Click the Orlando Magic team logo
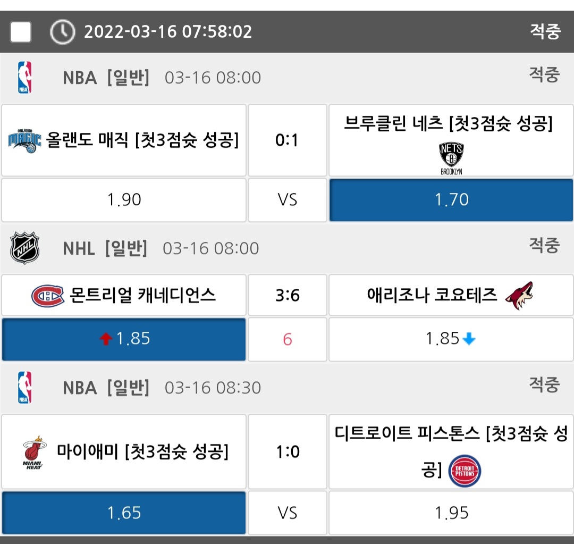The width and height of the screenshot is (574, 544). coord(24,141)
